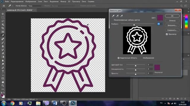Click the layer style fx icon
The image size is (190, 106).
click(x=167, y=99)
